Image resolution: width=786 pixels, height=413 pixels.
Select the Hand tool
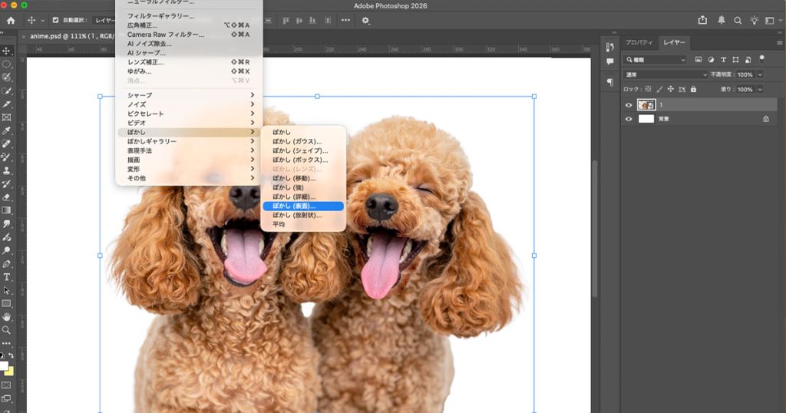[7, 316]
